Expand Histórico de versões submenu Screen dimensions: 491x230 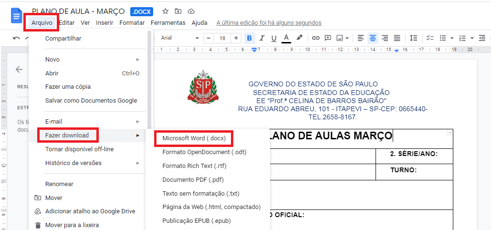[x=87, y=163]
